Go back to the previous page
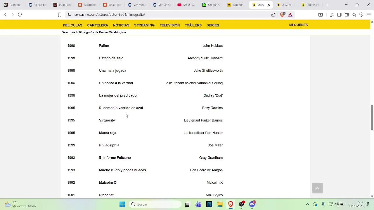The width and height of the screenshot is (374, 210). point(5,15)
